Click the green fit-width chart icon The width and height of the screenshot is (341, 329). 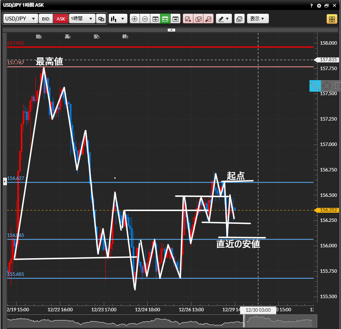coord(165,19)
